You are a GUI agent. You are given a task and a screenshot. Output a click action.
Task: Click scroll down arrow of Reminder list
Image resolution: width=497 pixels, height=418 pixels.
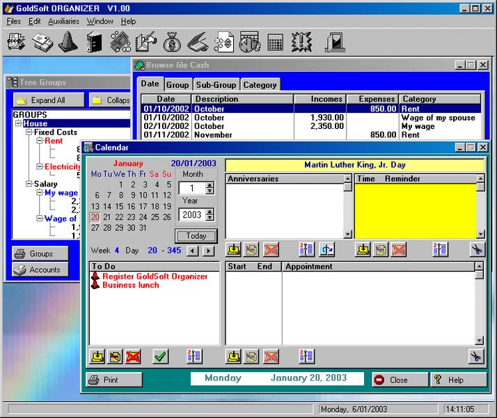click(480, 234)
